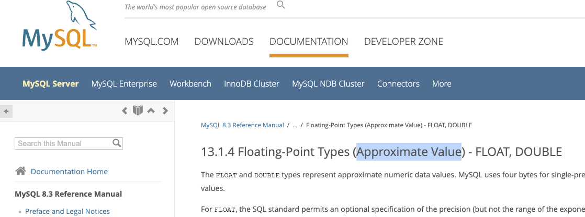Click the MySQL dolphin logo

click(60, 26)
